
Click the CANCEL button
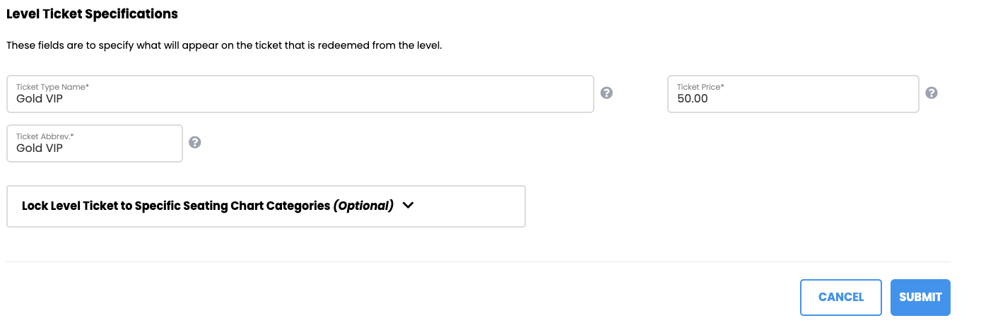coord(841,298)
